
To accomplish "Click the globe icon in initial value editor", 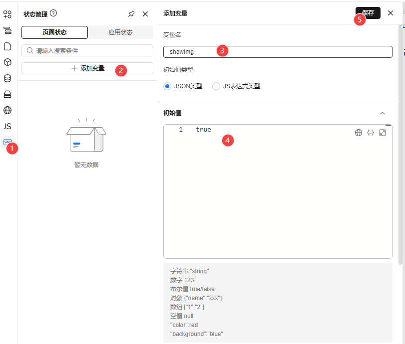I will [x=358, y=133].
